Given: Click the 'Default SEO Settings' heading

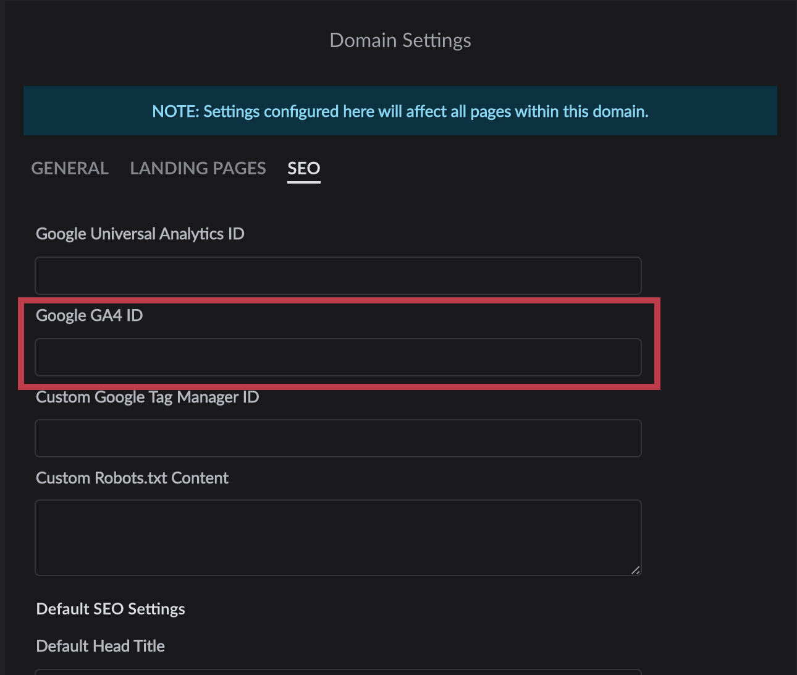Looking at the screenshot, I should [111, 609].
